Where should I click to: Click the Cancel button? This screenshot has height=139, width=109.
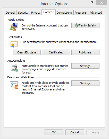(75, 132)
